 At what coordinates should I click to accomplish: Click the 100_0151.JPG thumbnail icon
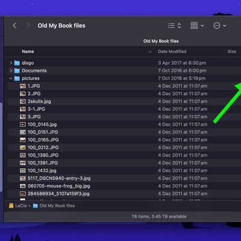(x=23, y=132)
